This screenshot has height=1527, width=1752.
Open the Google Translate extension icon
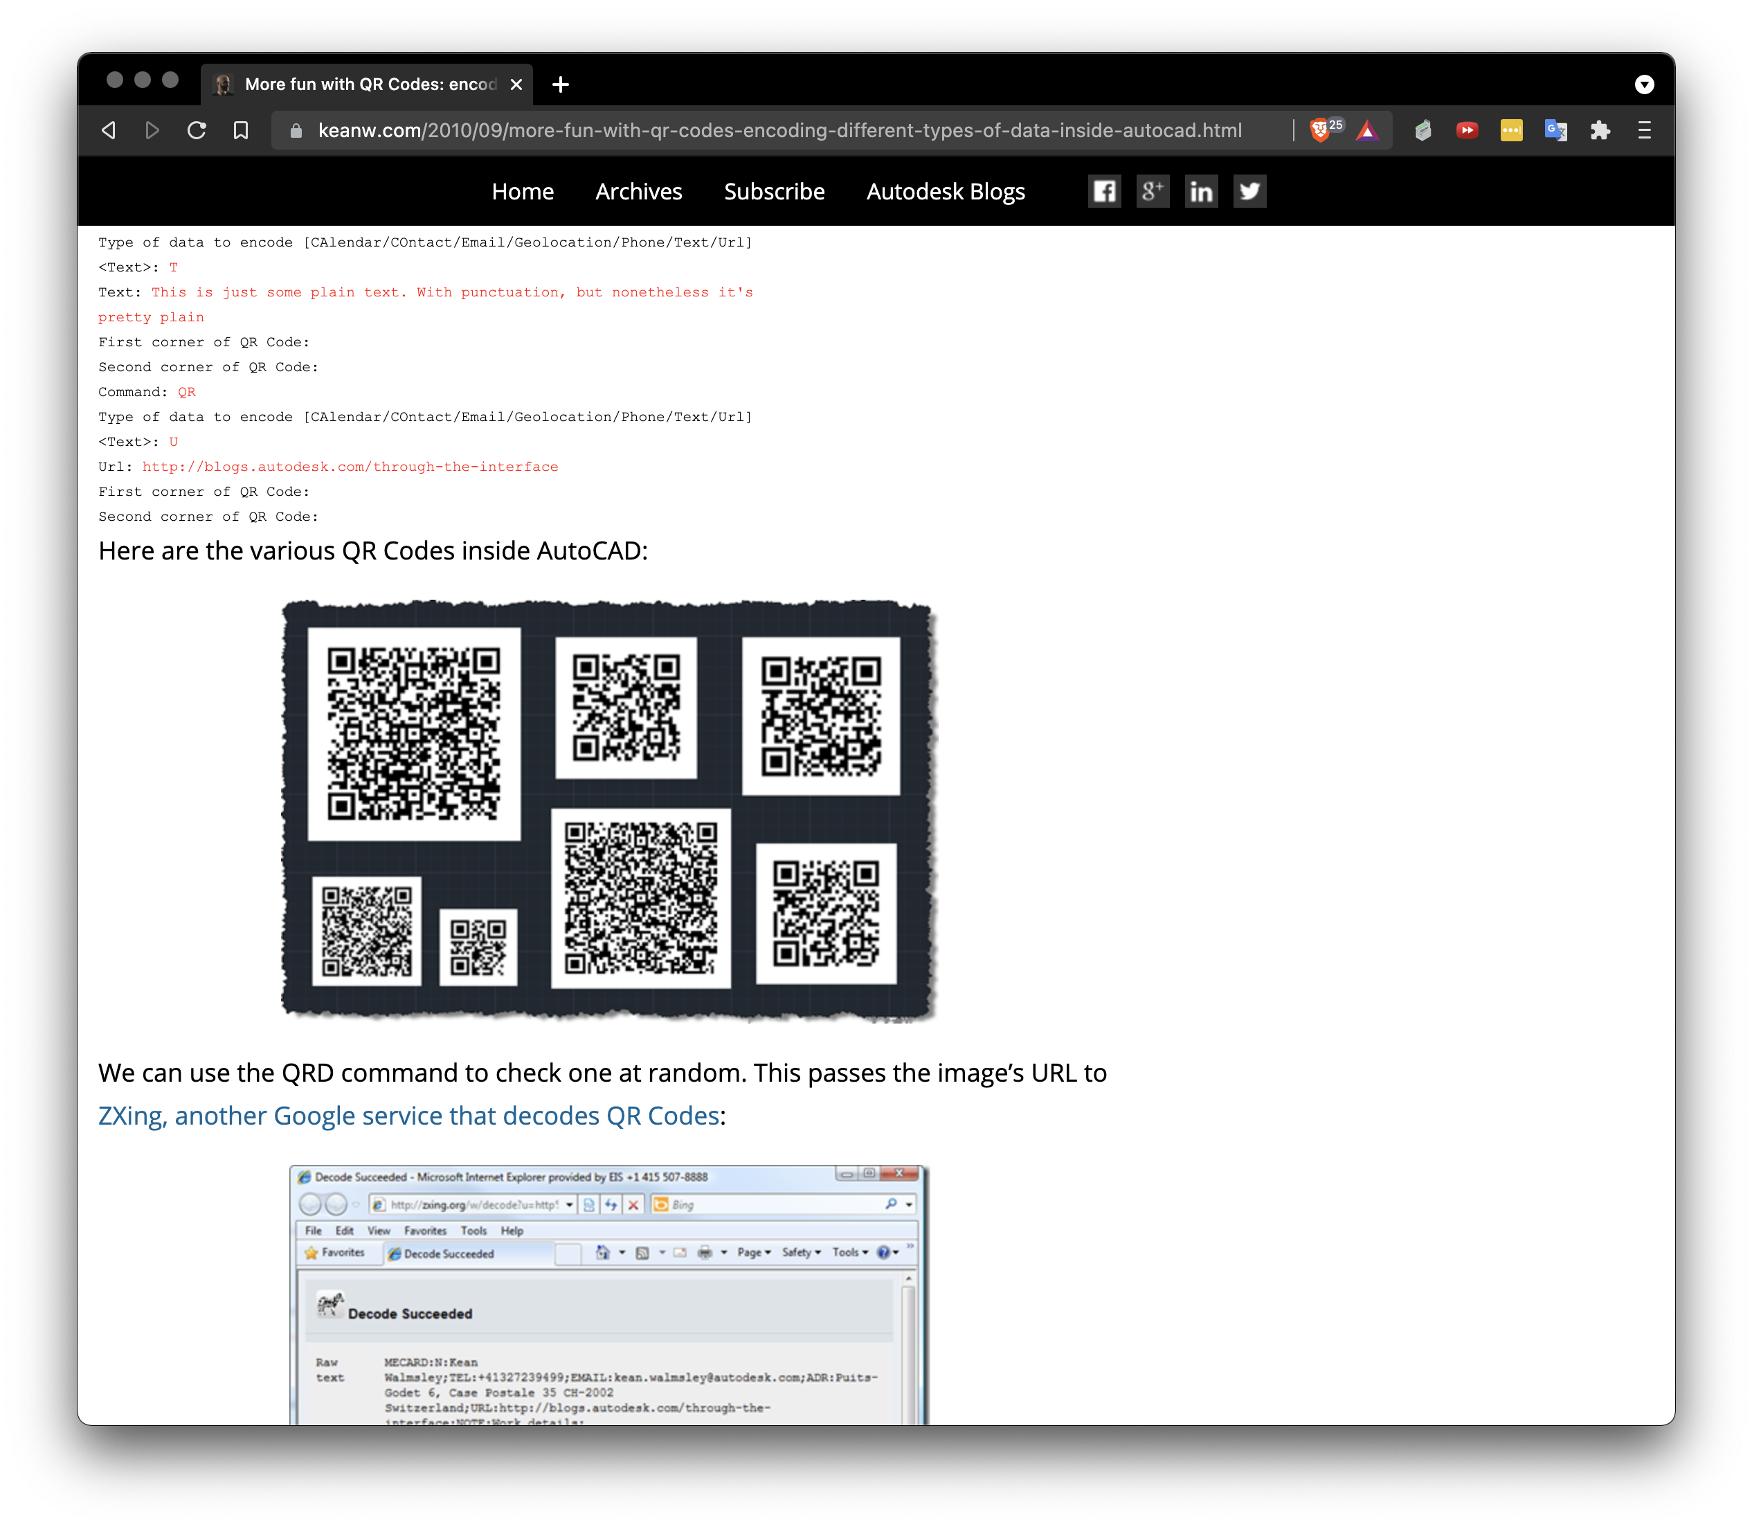coord(1555,130)
